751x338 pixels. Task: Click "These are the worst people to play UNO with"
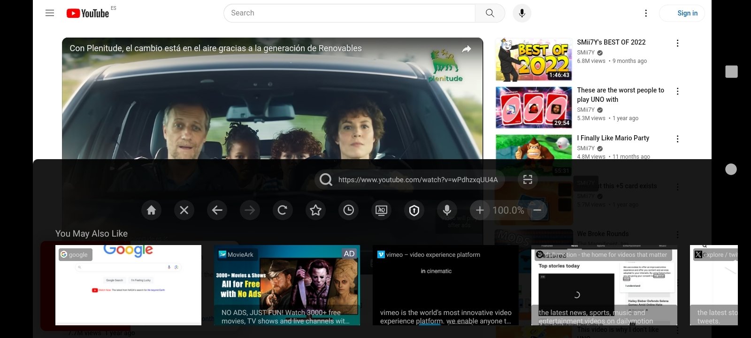click(621, 95)
